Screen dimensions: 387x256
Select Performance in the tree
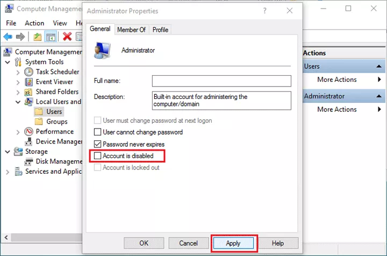coord(55,132)
